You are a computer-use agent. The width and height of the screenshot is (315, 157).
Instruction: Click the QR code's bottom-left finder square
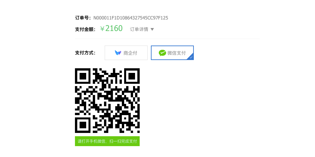click(83, 125)
